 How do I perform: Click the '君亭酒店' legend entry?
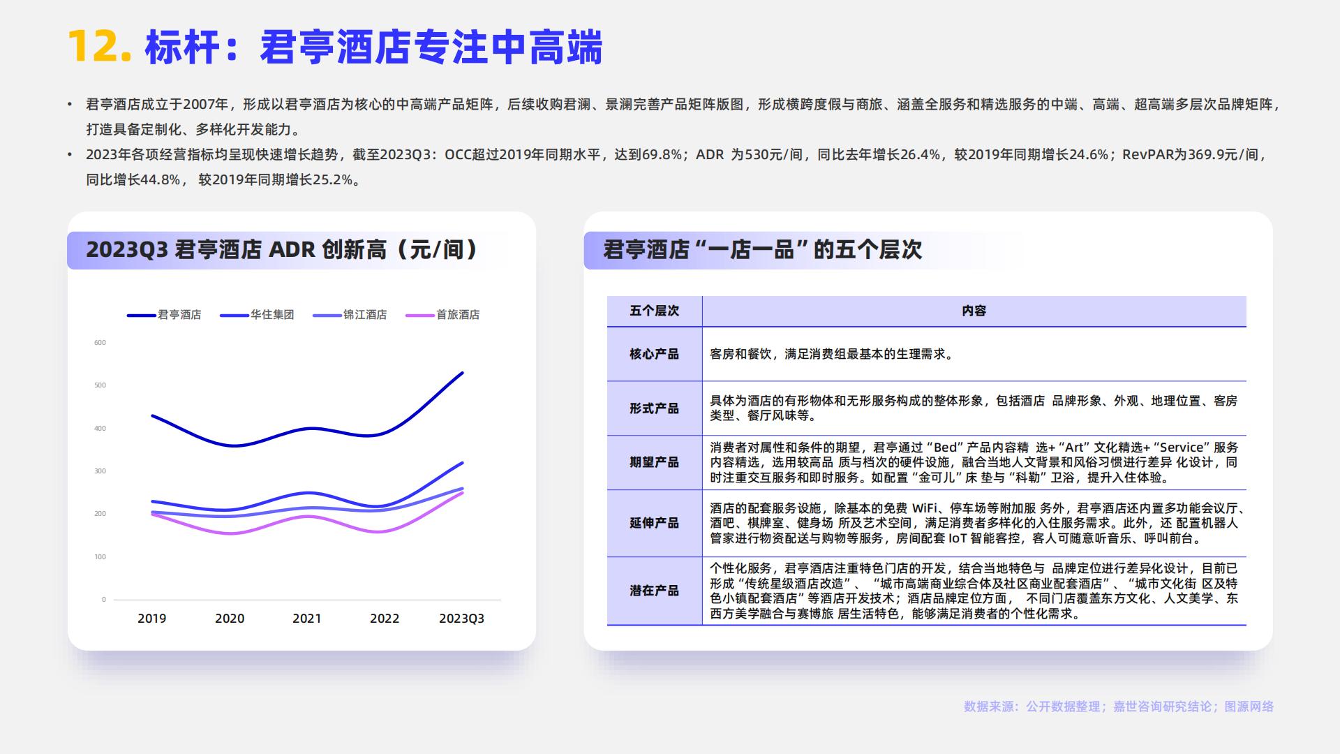[x=164, y=315]
